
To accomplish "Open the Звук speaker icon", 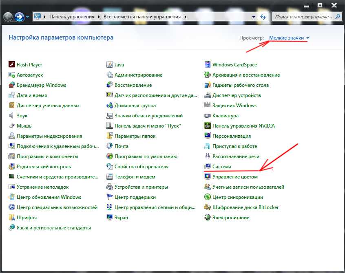I will [11, 115].
